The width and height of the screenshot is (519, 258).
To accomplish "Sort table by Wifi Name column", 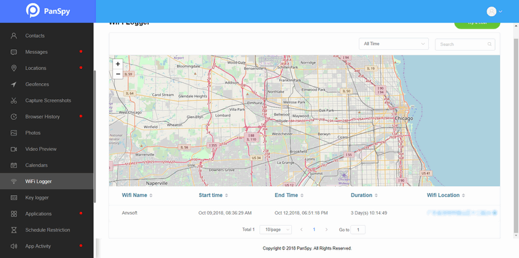I will coord(137,195).
